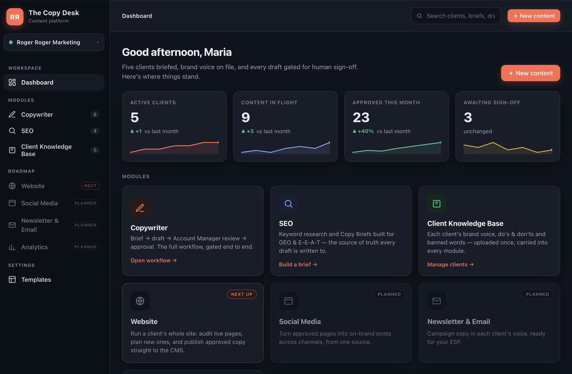The image size is (572, 374).
Task: Click the Client Knowledge Base sidebar icon
Action: pyautogui.click(x=12, y=150)
